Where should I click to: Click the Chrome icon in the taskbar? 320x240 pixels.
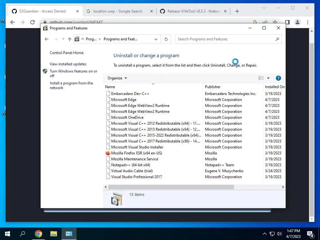[x=38, y=234]
